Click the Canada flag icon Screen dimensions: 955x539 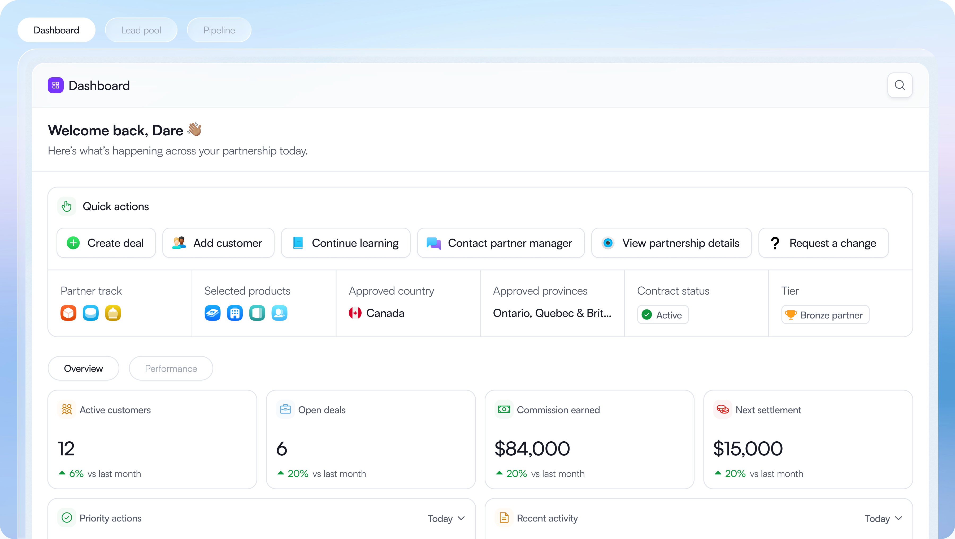(355, 313)
